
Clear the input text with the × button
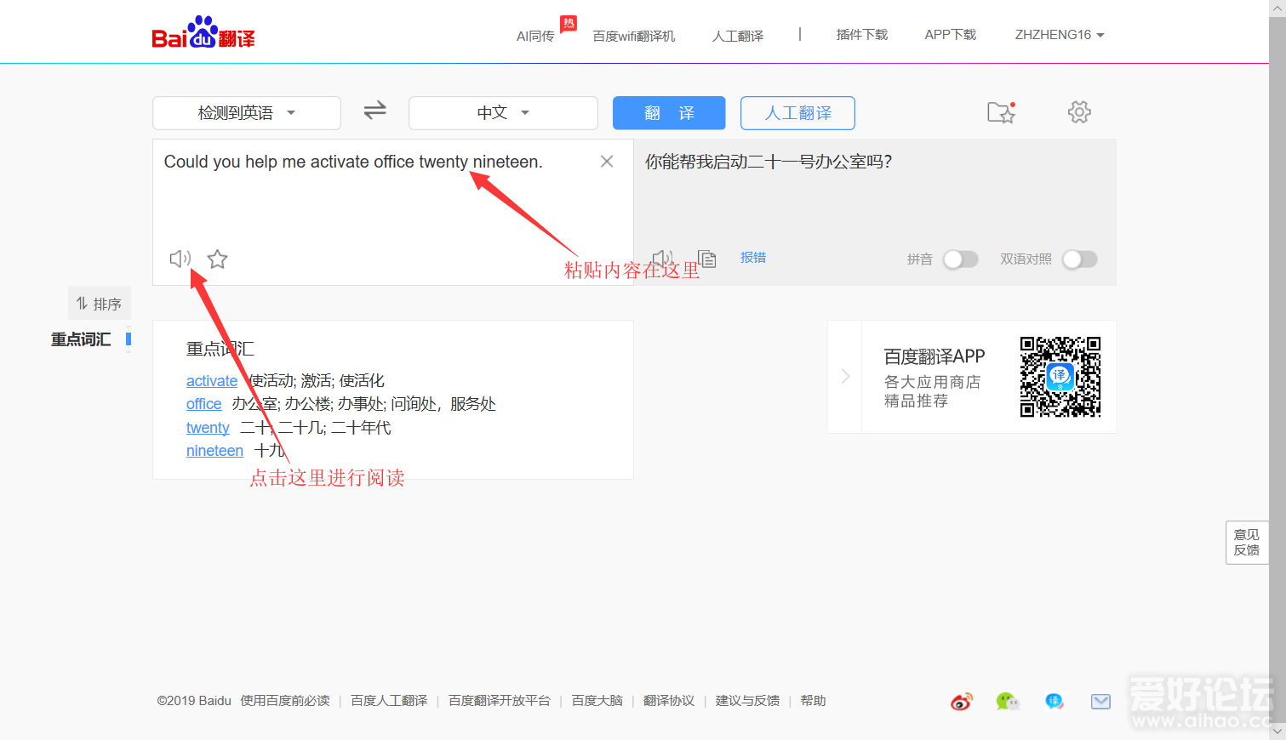606,161
